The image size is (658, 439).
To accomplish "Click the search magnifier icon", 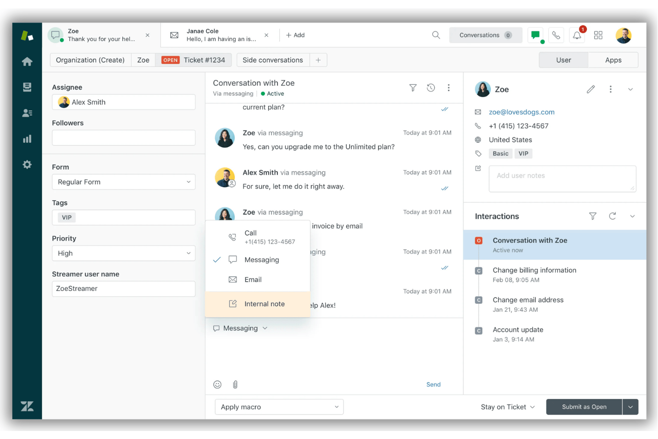I will 436,35.
